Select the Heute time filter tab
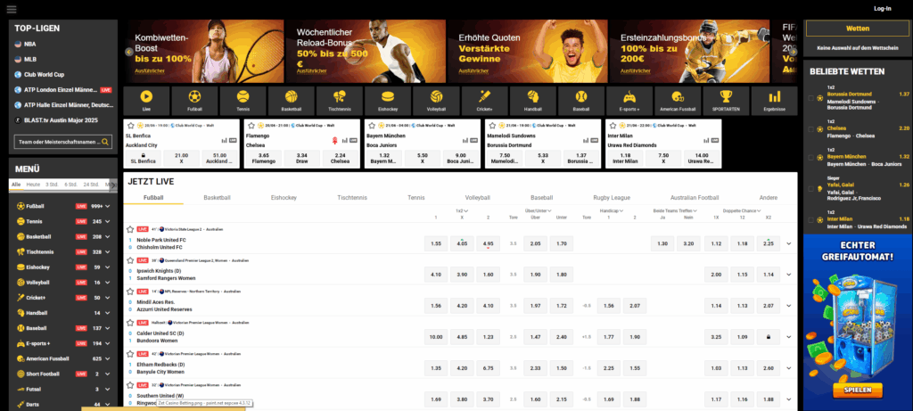This screenshot has width=913, height=411. click(x=33, y=184)
